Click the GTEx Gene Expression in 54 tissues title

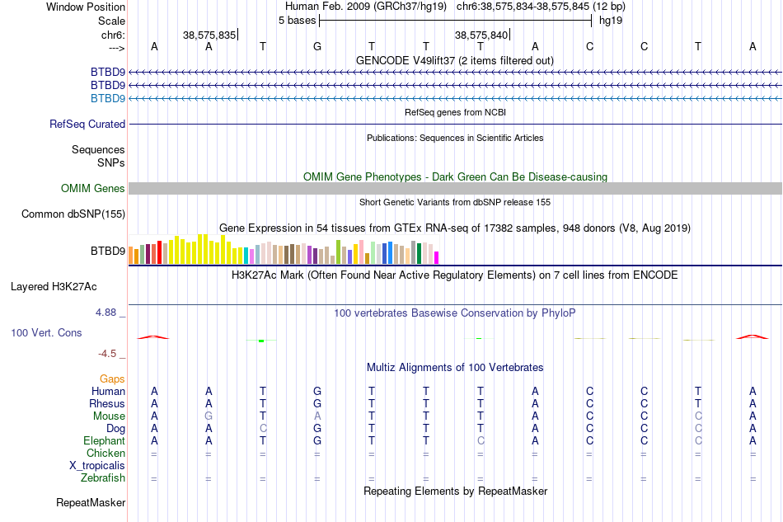click(455, 228)
